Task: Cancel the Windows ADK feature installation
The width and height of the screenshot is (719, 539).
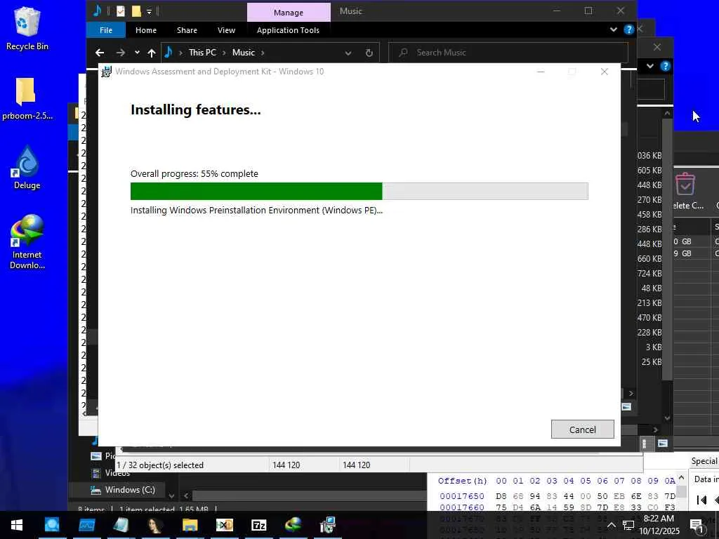Action: tap(582, 430)
